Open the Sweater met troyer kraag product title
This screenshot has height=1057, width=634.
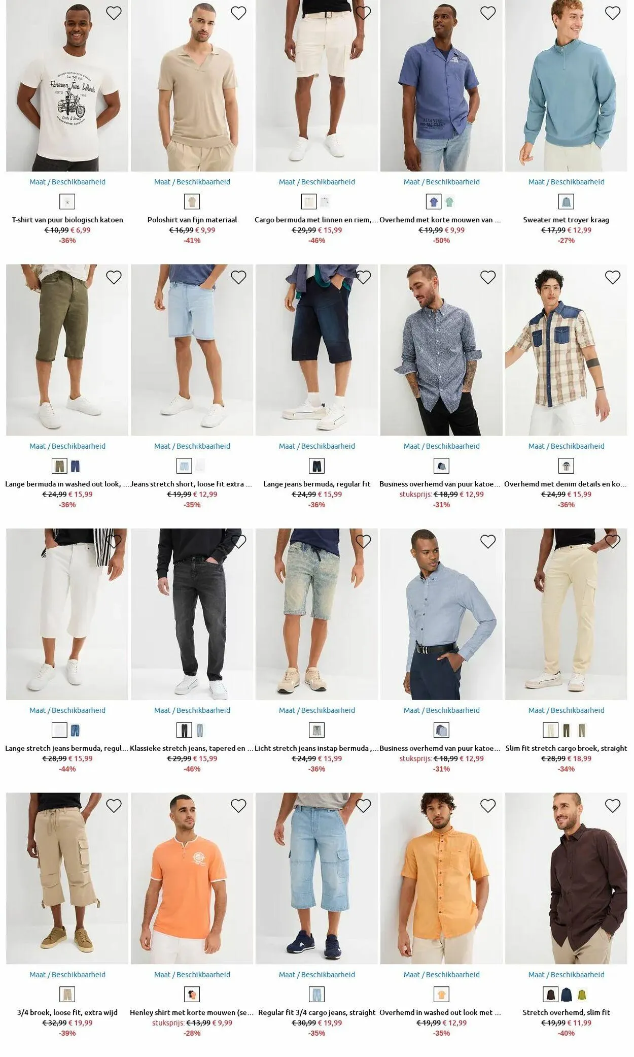pyautogui.click(x=566, y=220)
